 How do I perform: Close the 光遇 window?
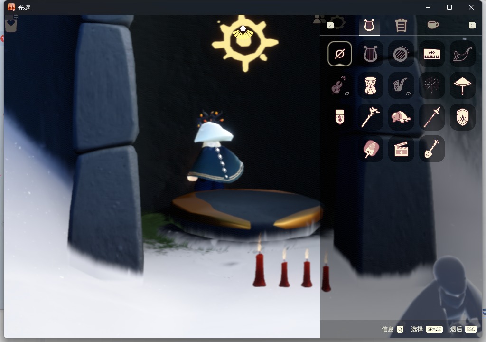coord(471,7)
